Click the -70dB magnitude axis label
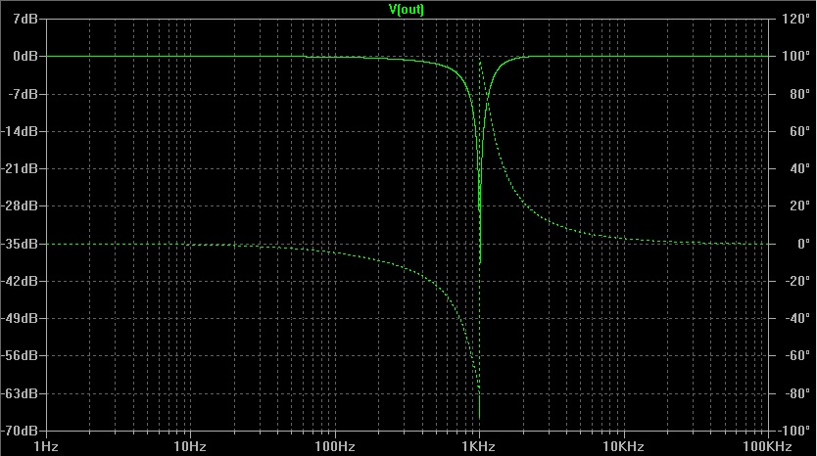 pos(20,431)
